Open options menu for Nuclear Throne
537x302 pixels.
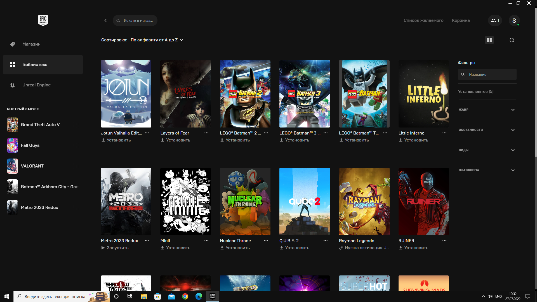(x=266, y=240)
